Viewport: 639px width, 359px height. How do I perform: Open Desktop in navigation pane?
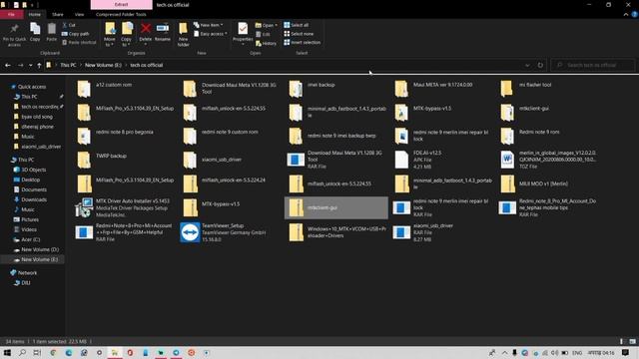tap(30, 179)
